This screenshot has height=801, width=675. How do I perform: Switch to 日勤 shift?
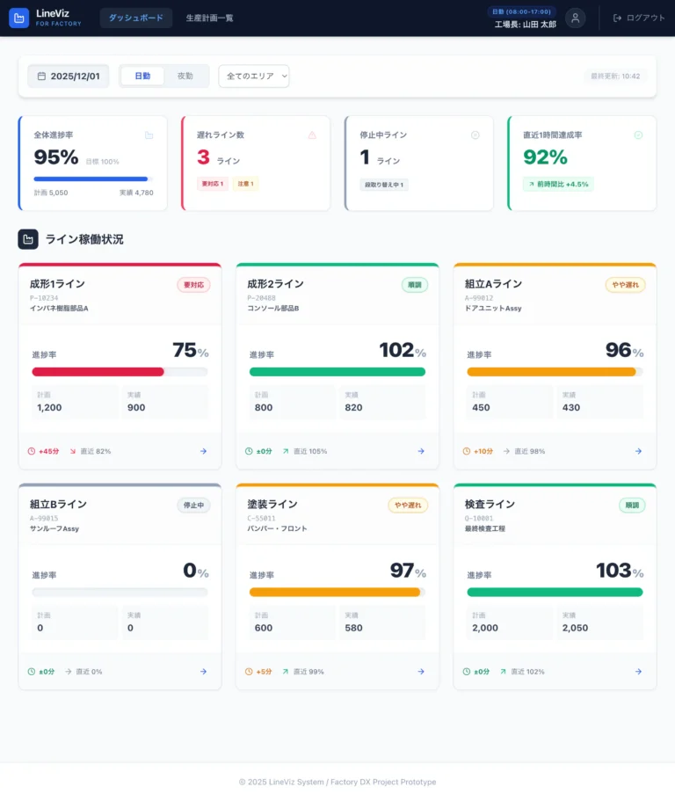click(142, 76)
